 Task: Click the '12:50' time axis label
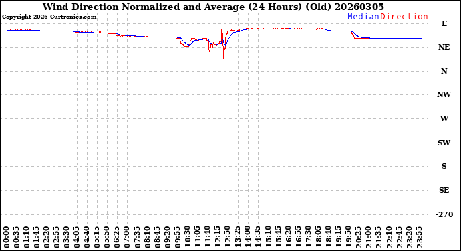(x=228, y=238)
